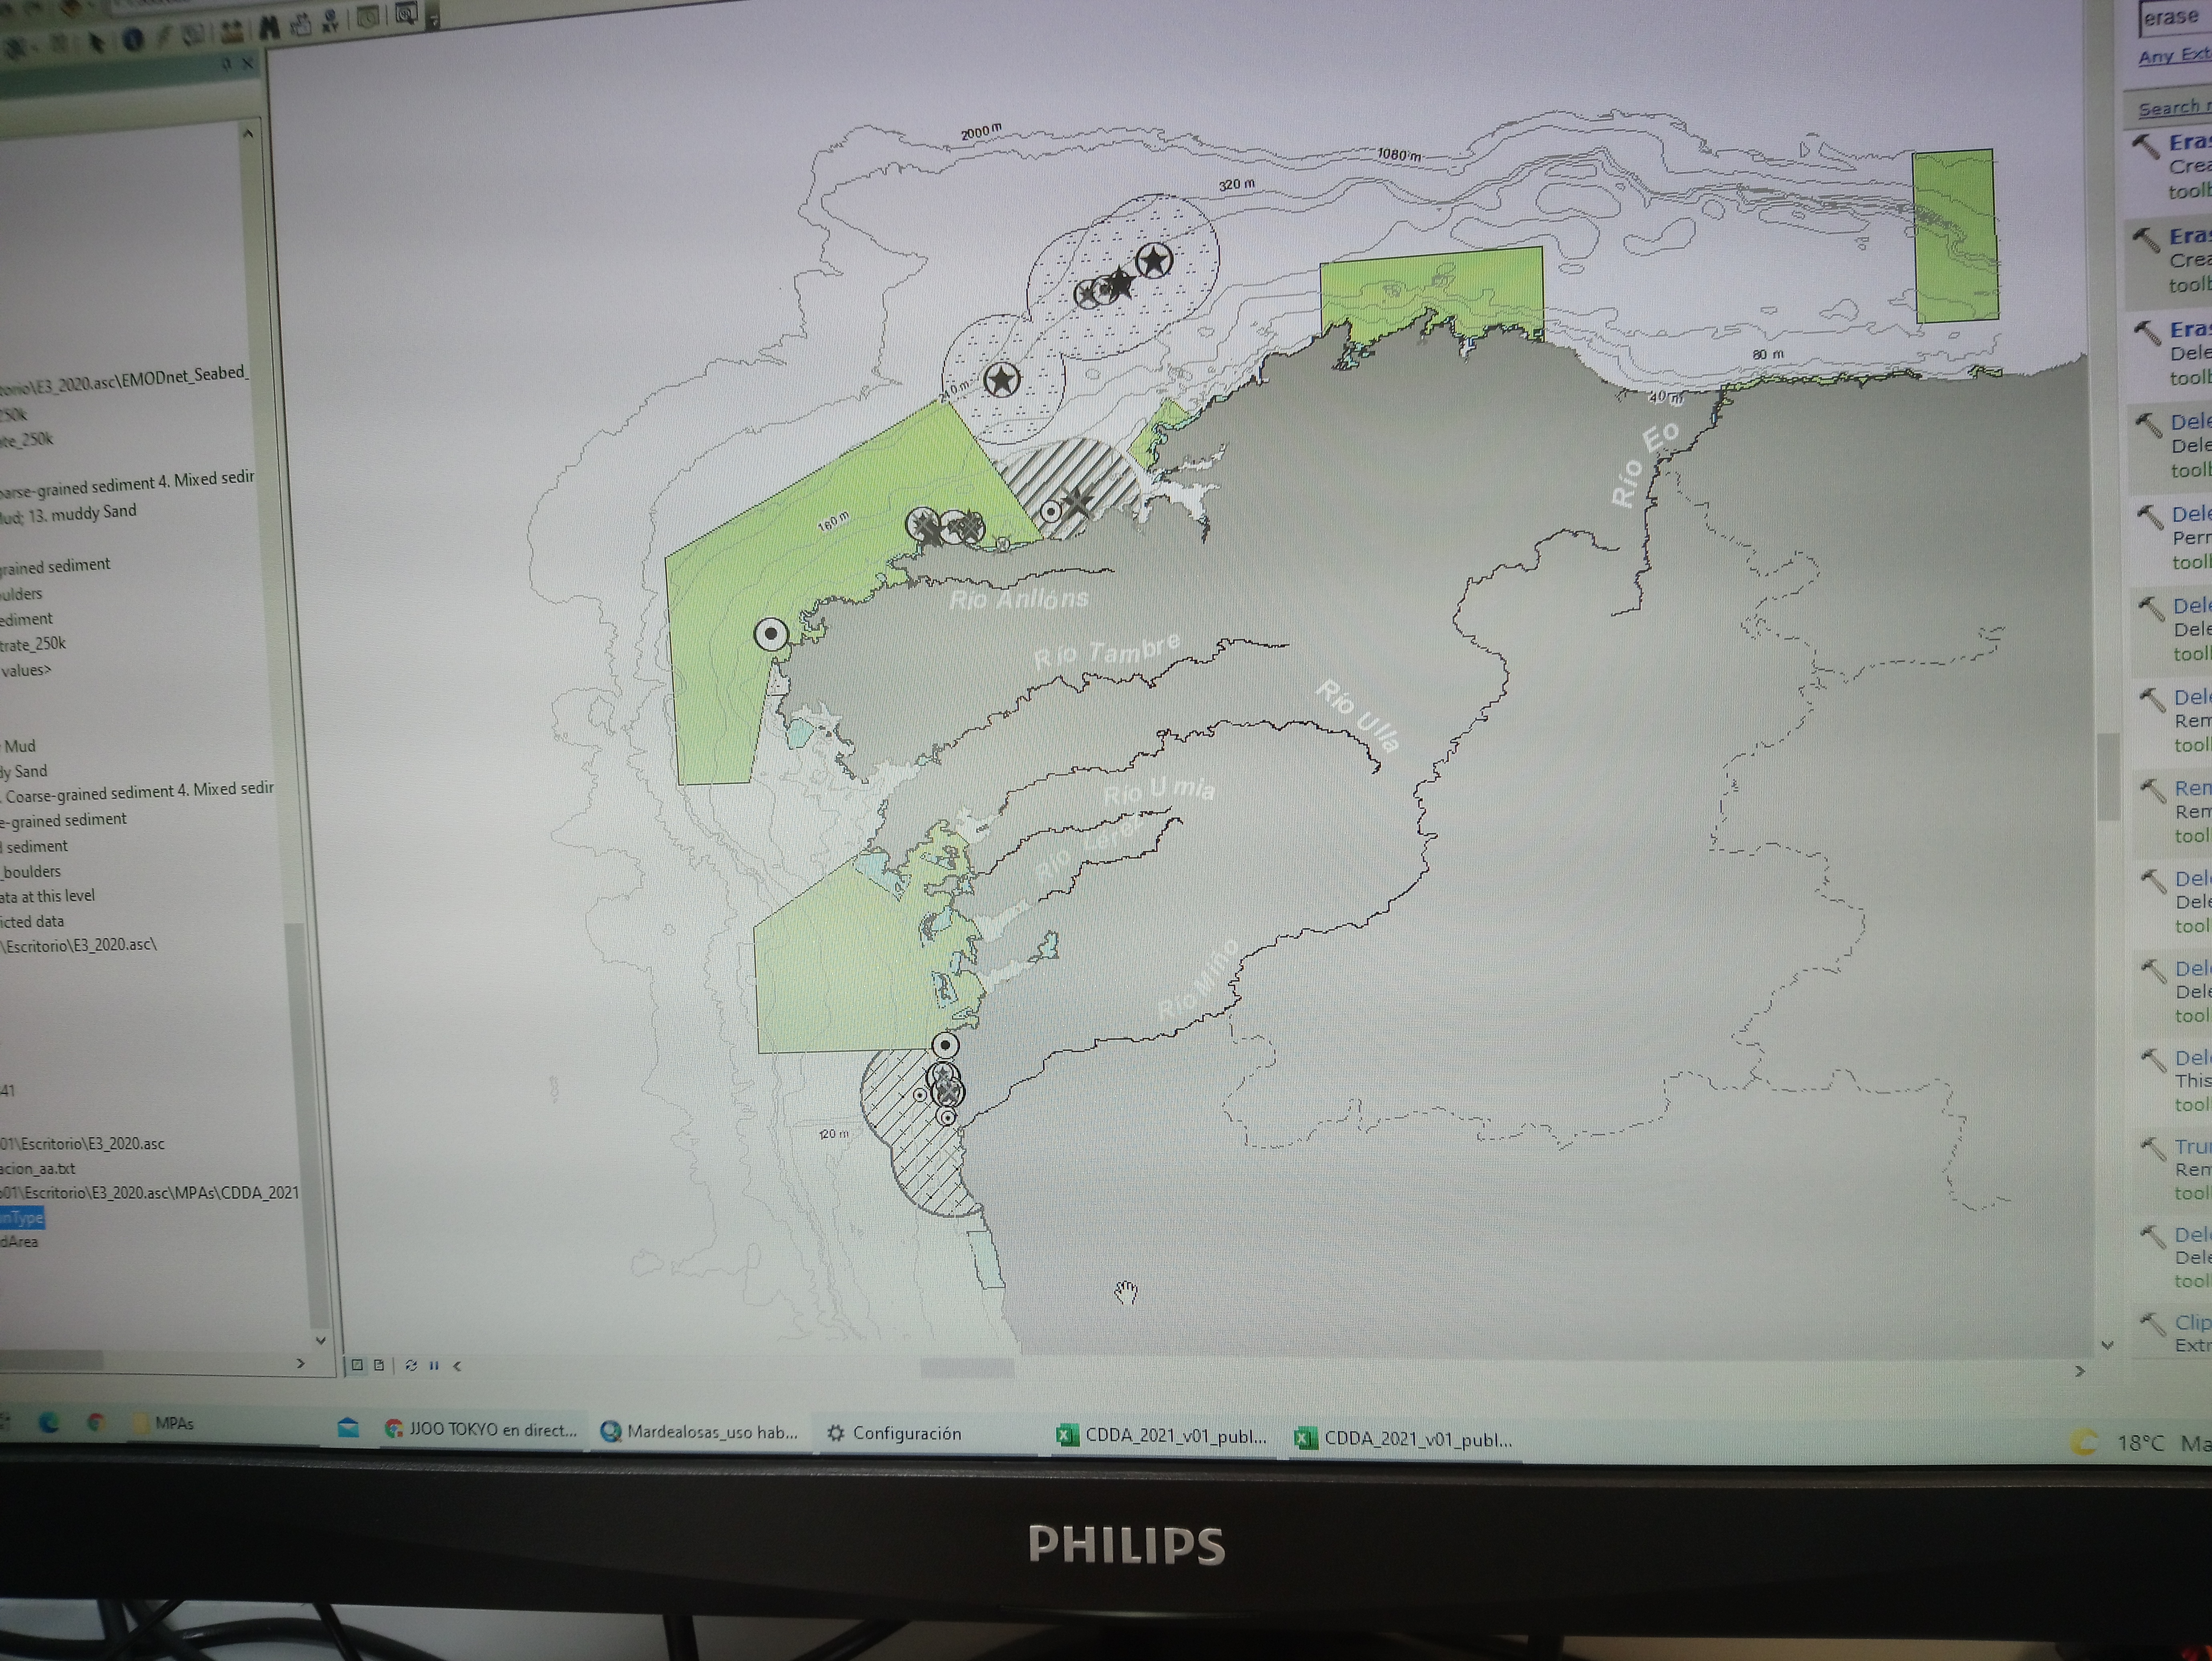This screenshot has width=2212, height=1661.
Task: Select '_boulders' legend entry
Action: (31, 872)
